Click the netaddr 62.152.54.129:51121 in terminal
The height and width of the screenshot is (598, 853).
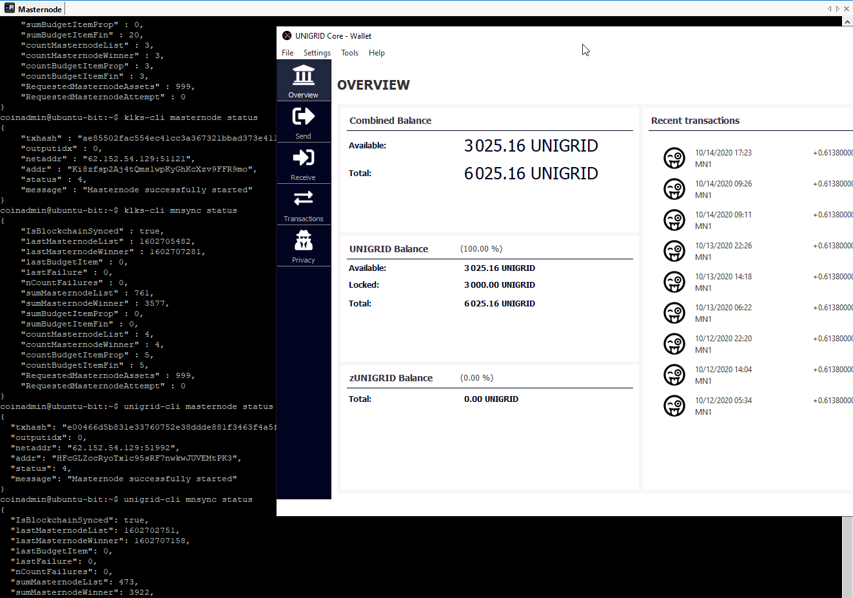pyautogui.click(x=137, y=159)
